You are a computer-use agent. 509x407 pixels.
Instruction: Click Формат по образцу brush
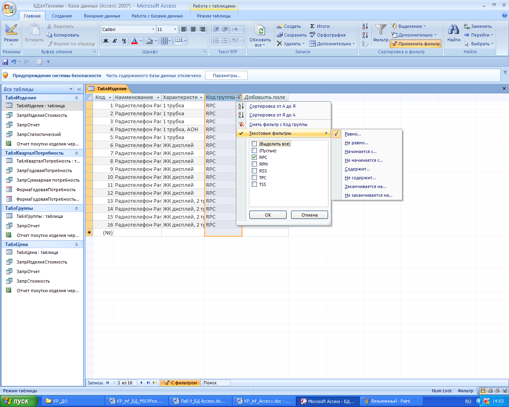50,44
